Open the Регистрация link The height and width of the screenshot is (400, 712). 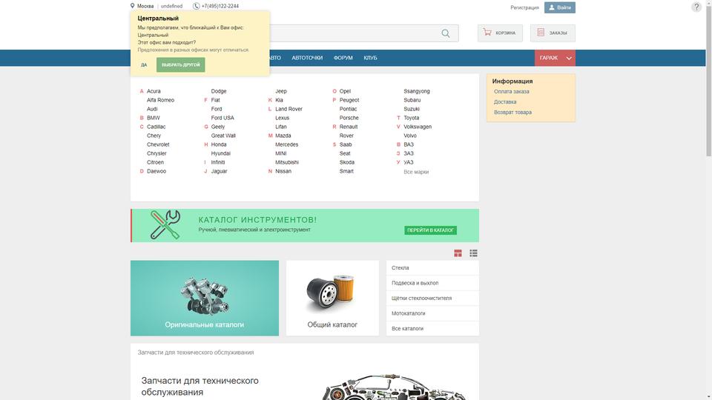(524, 7)
